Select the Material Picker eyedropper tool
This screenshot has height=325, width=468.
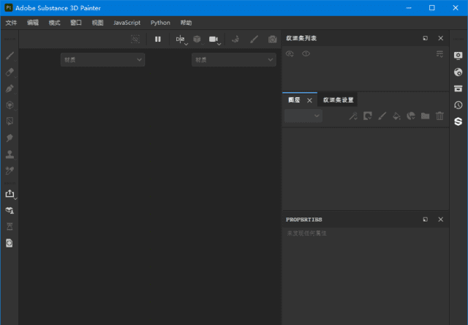tap(10, 171)
